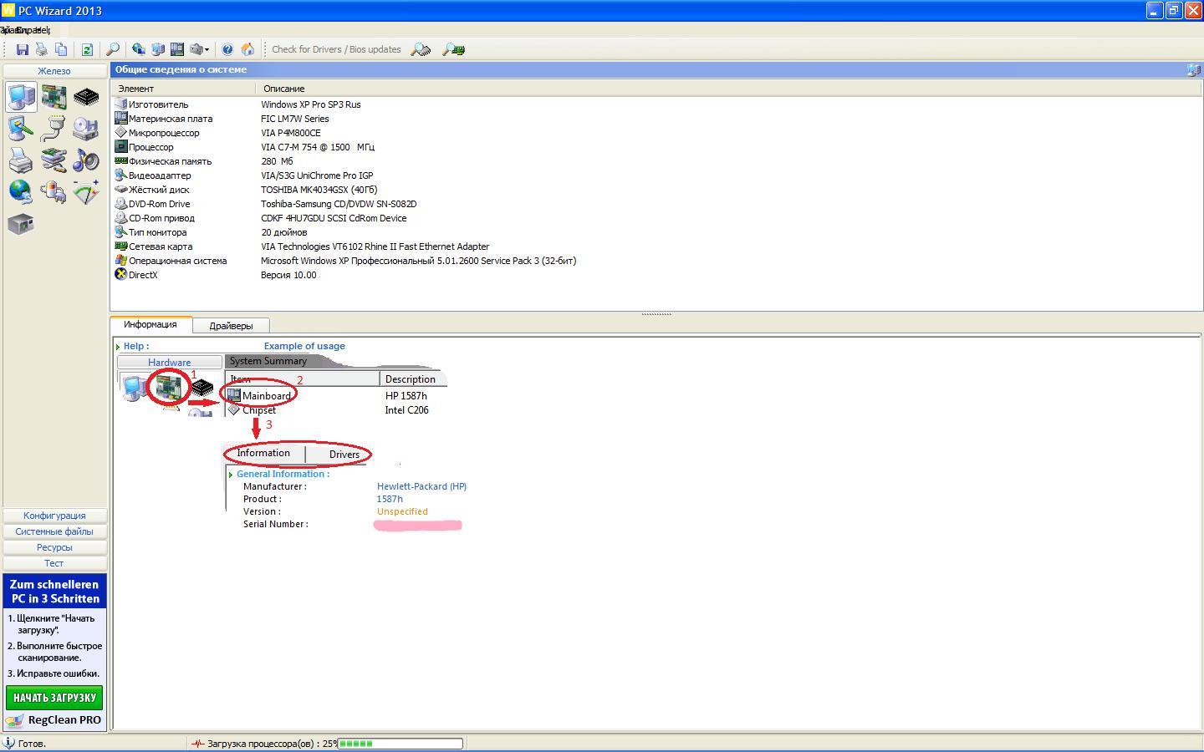The image size is (1204, 752).
Task: Select the I/O ports cable sidebar icon
Action: click(x=54, y=128)
